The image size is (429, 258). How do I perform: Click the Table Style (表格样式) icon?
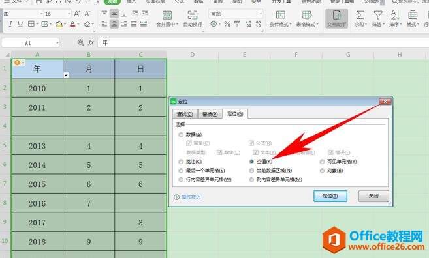tap(307, 15)
